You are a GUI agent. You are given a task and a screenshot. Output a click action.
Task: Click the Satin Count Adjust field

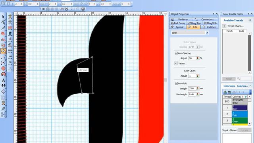[192, 76]
